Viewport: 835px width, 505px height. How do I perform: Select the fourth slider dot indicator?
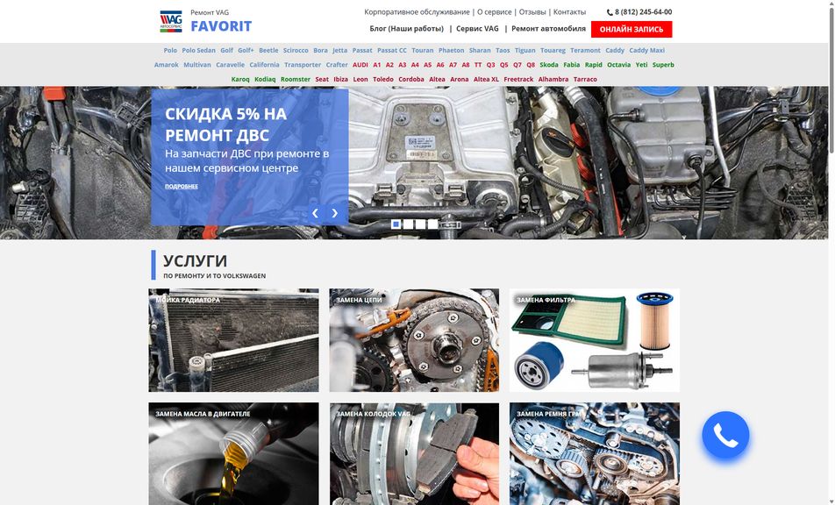click(432, 224)
